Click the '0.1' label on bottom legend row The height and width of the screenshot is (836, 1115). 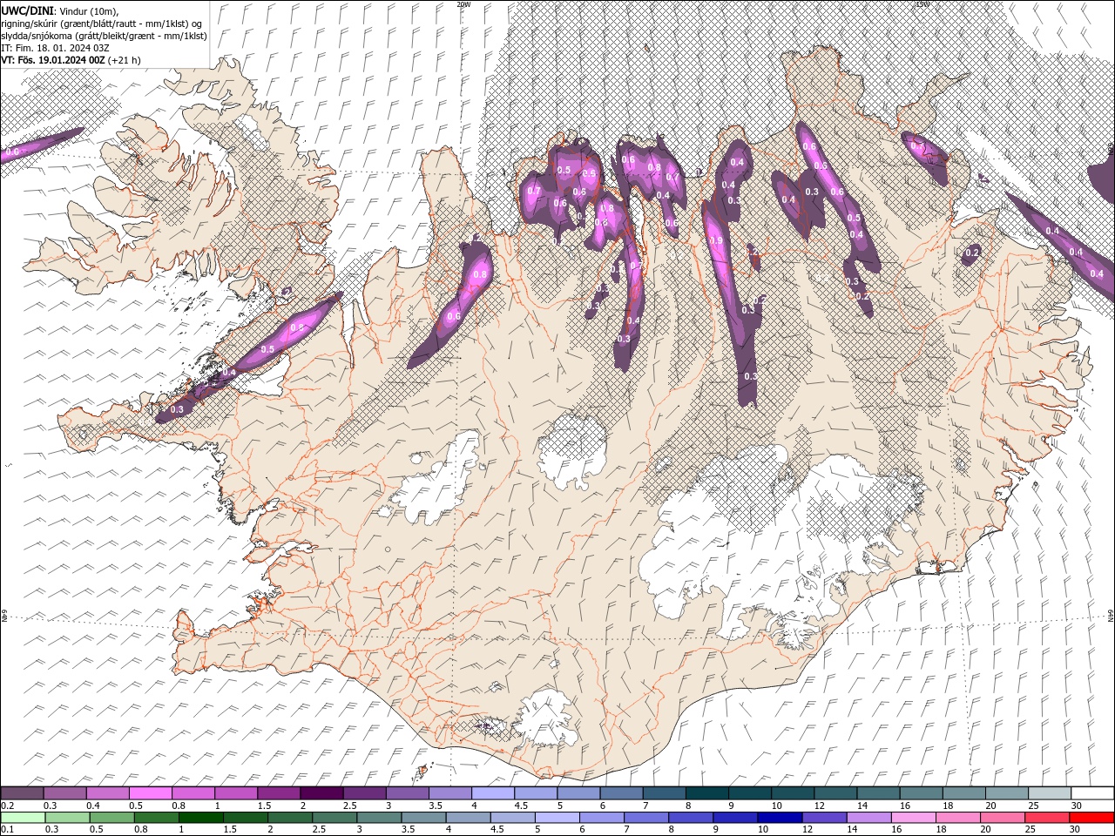[x=7, y=830]
